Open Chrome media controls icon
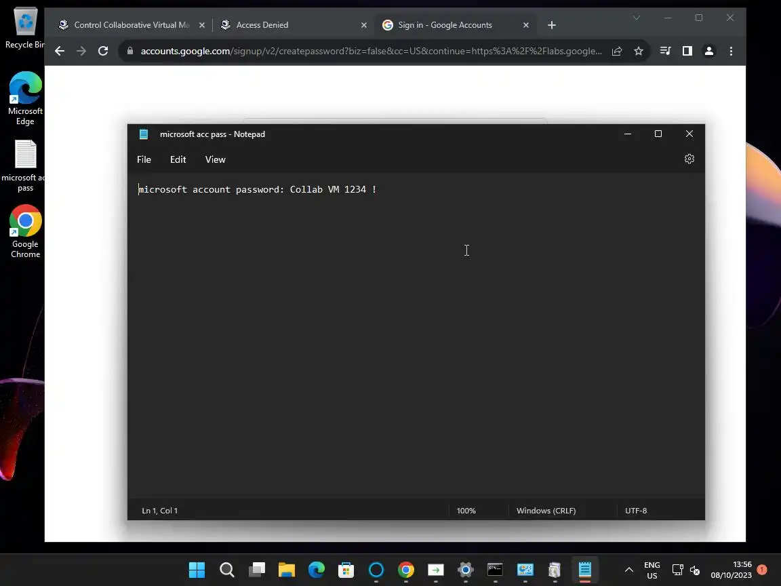The image size is (781, 586). coord(665,51)
